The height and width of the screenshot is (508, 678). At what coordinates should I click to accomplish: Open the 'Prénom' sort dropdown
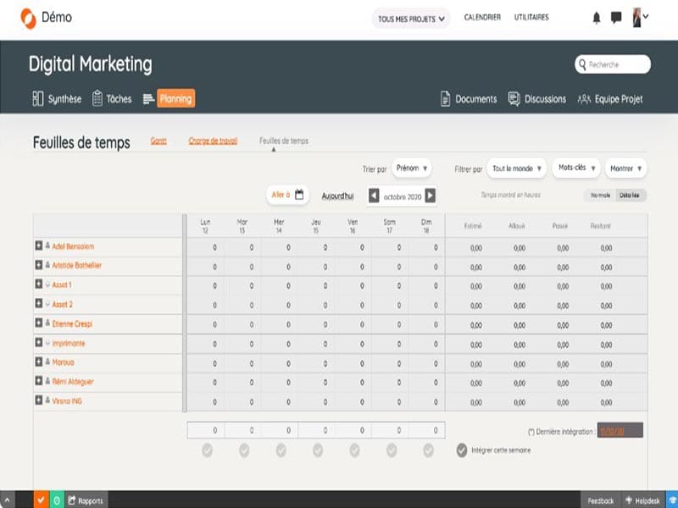click(x=412, y=168)
